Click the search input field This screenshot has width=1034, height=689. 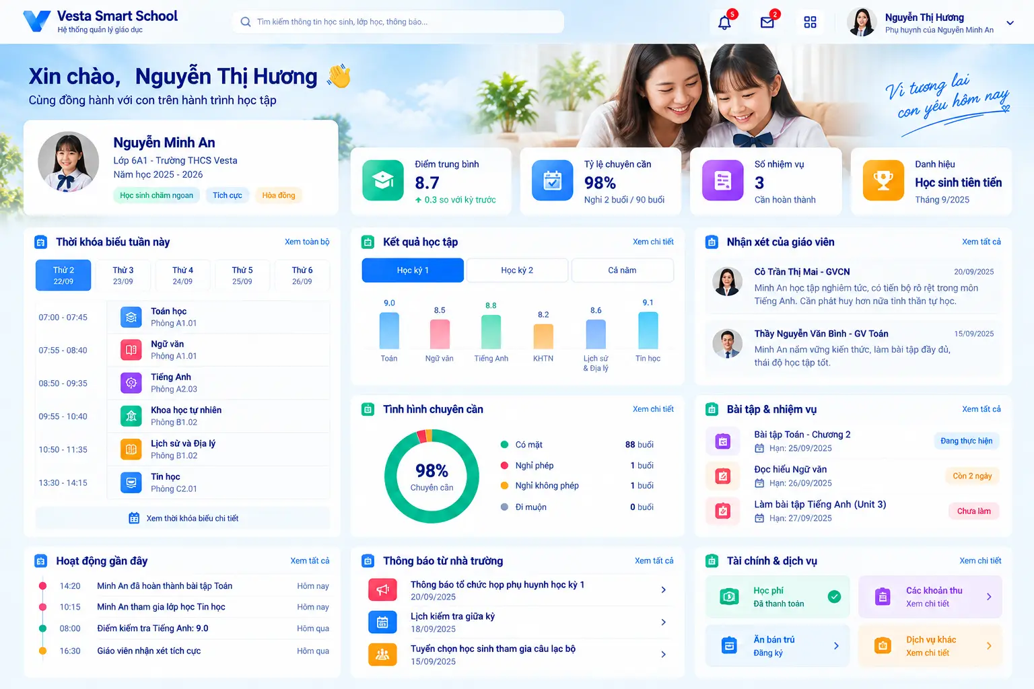tap(398, 22)
